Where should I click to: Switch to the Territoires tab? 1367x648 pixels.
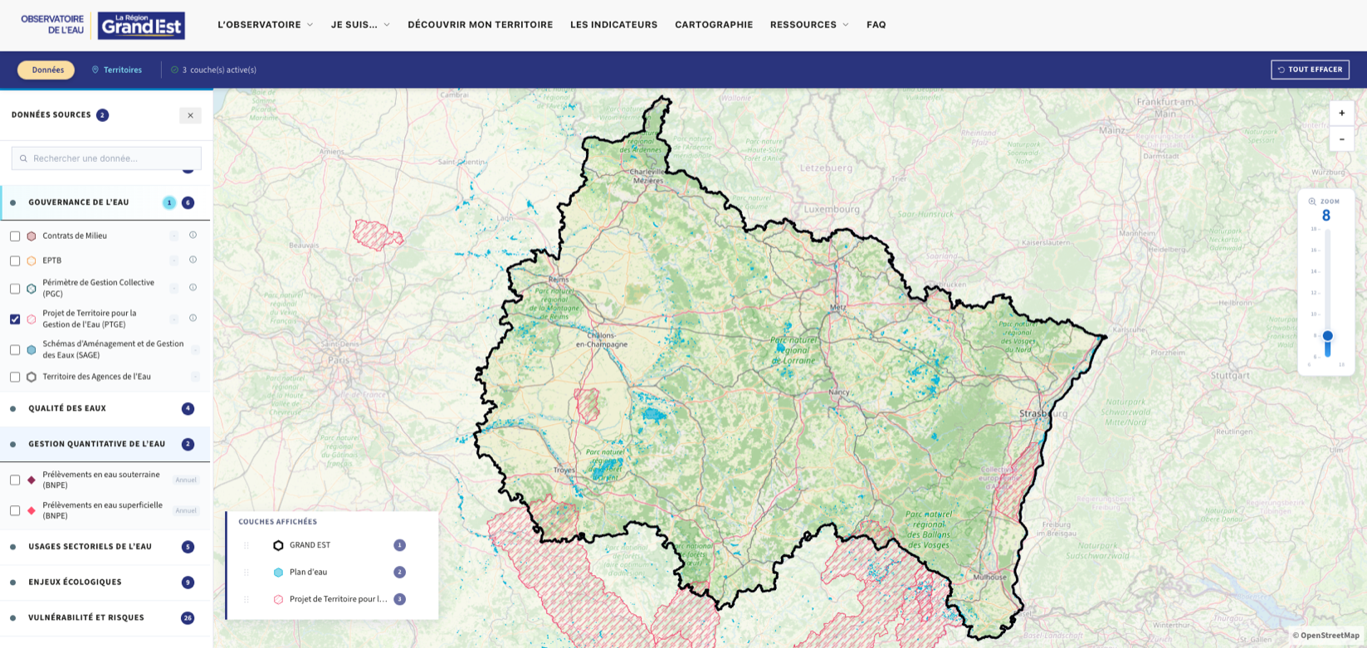point(116,70)
